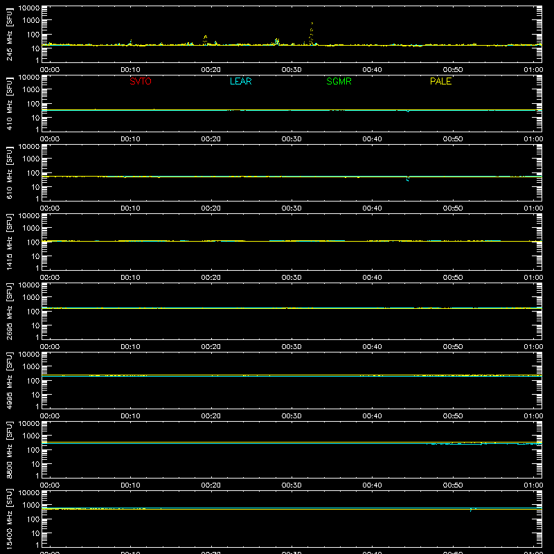
Task: Select the "2695 MHz [SFU]" axis title
Action: [9, 311]
